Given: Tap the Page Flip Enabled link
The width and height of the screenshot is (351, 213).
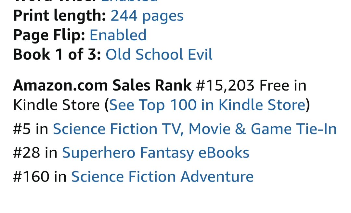Looking at the screenshot, I should coord(118,35).
